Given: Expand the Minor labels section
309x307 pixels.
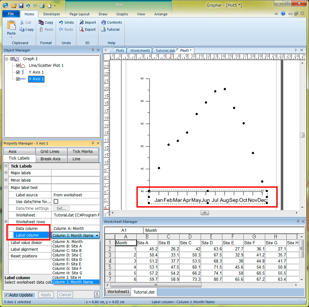Looking at the screenshot, I should click(6, 180).
